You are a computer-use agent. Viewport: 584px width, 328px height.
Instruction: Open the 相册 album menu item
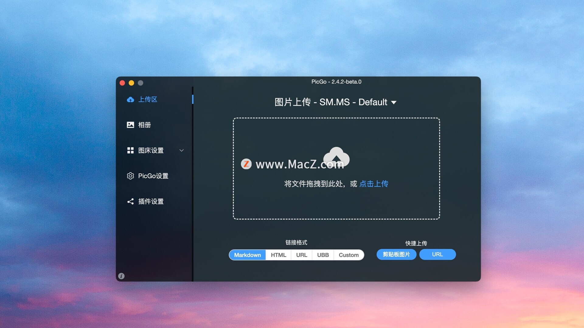pos(144,125)
